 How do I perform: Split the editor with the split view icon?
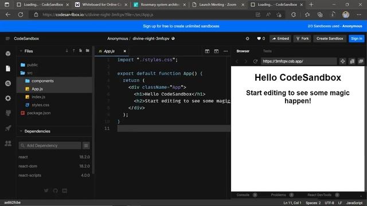click(x=207, y=51)
